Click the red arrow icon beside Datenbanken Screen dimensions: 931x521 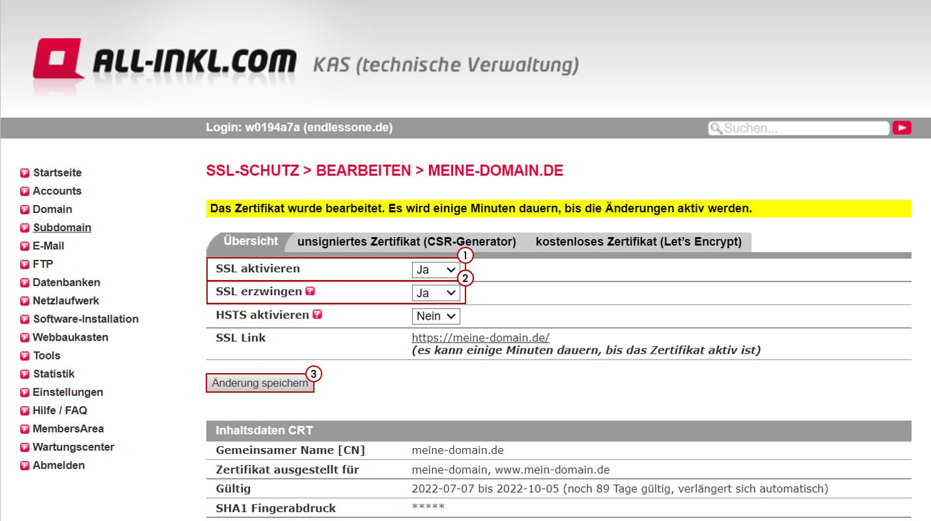[25, 283]
